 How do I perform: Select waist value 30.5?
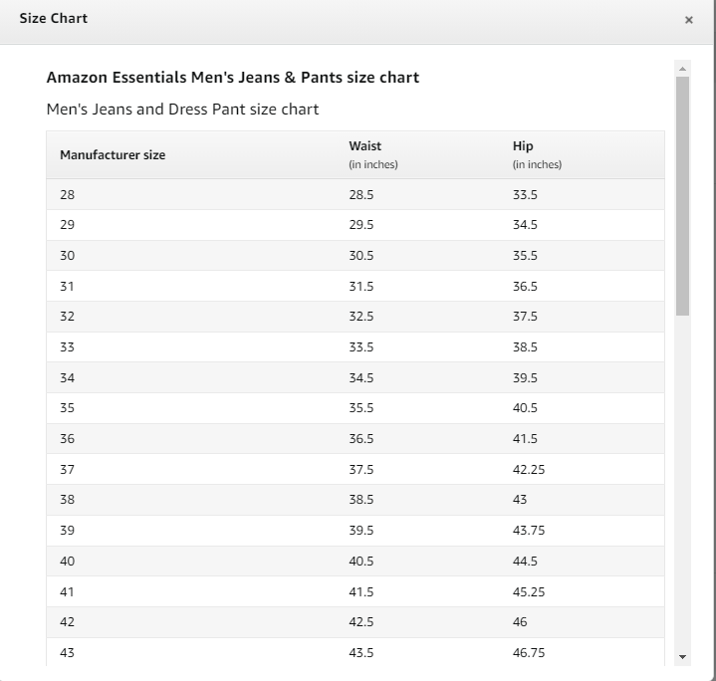tap(361, 255)
